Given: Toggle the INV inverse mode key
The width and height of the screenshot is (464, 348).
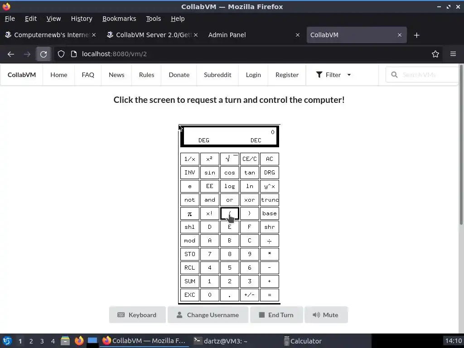Looking at the screenshot, I should tap(190, 173).
